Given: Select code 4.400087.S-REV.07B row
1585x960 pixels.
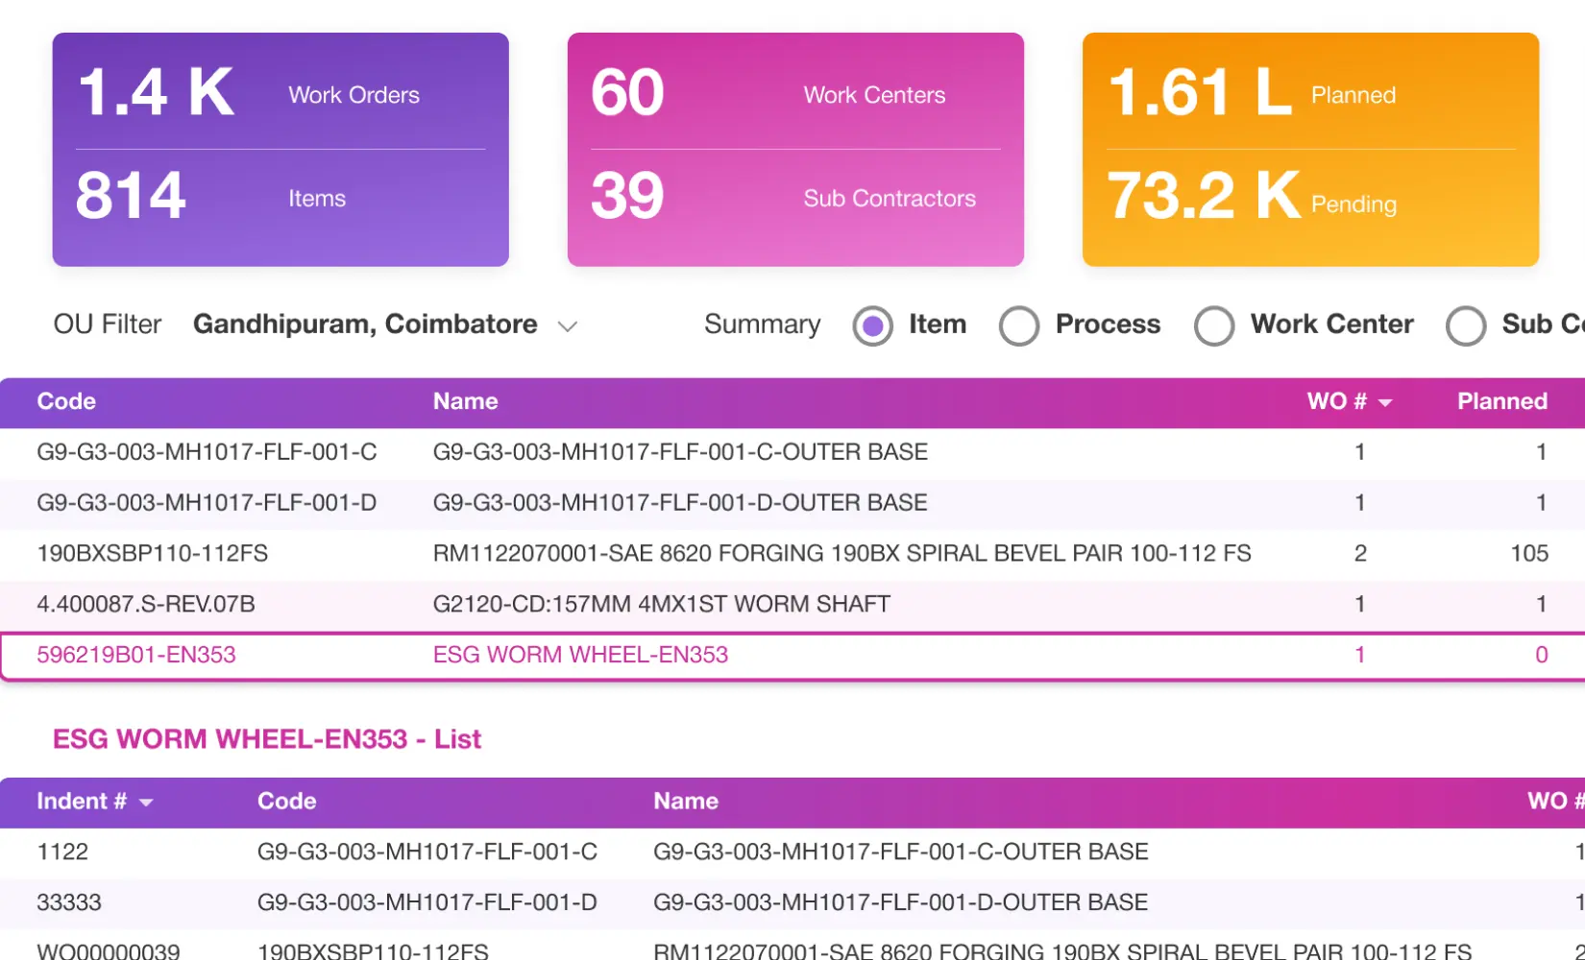Looking at the screenshot, I should [x=792, y=605].
